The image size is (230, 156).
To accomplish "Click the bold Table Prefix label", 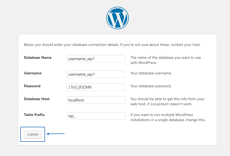I will click(x=34, y=115).
